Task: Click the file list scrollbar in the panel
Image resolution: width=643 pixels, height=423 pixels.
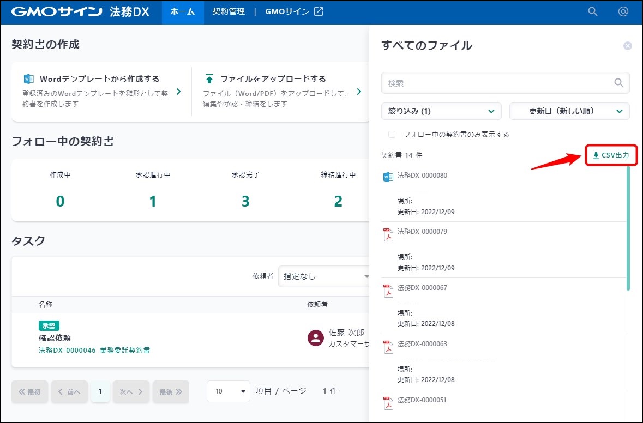Action: click(x=628, y=228)
